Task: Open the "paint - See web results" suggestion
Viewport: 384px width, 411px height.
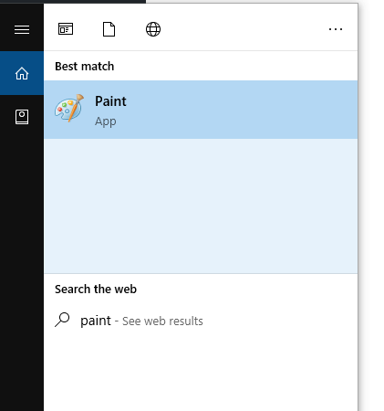Action: click(201, 321)
